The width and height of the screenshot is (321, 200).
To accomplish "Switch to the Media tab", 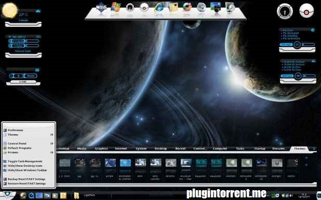I will [82, 149].
